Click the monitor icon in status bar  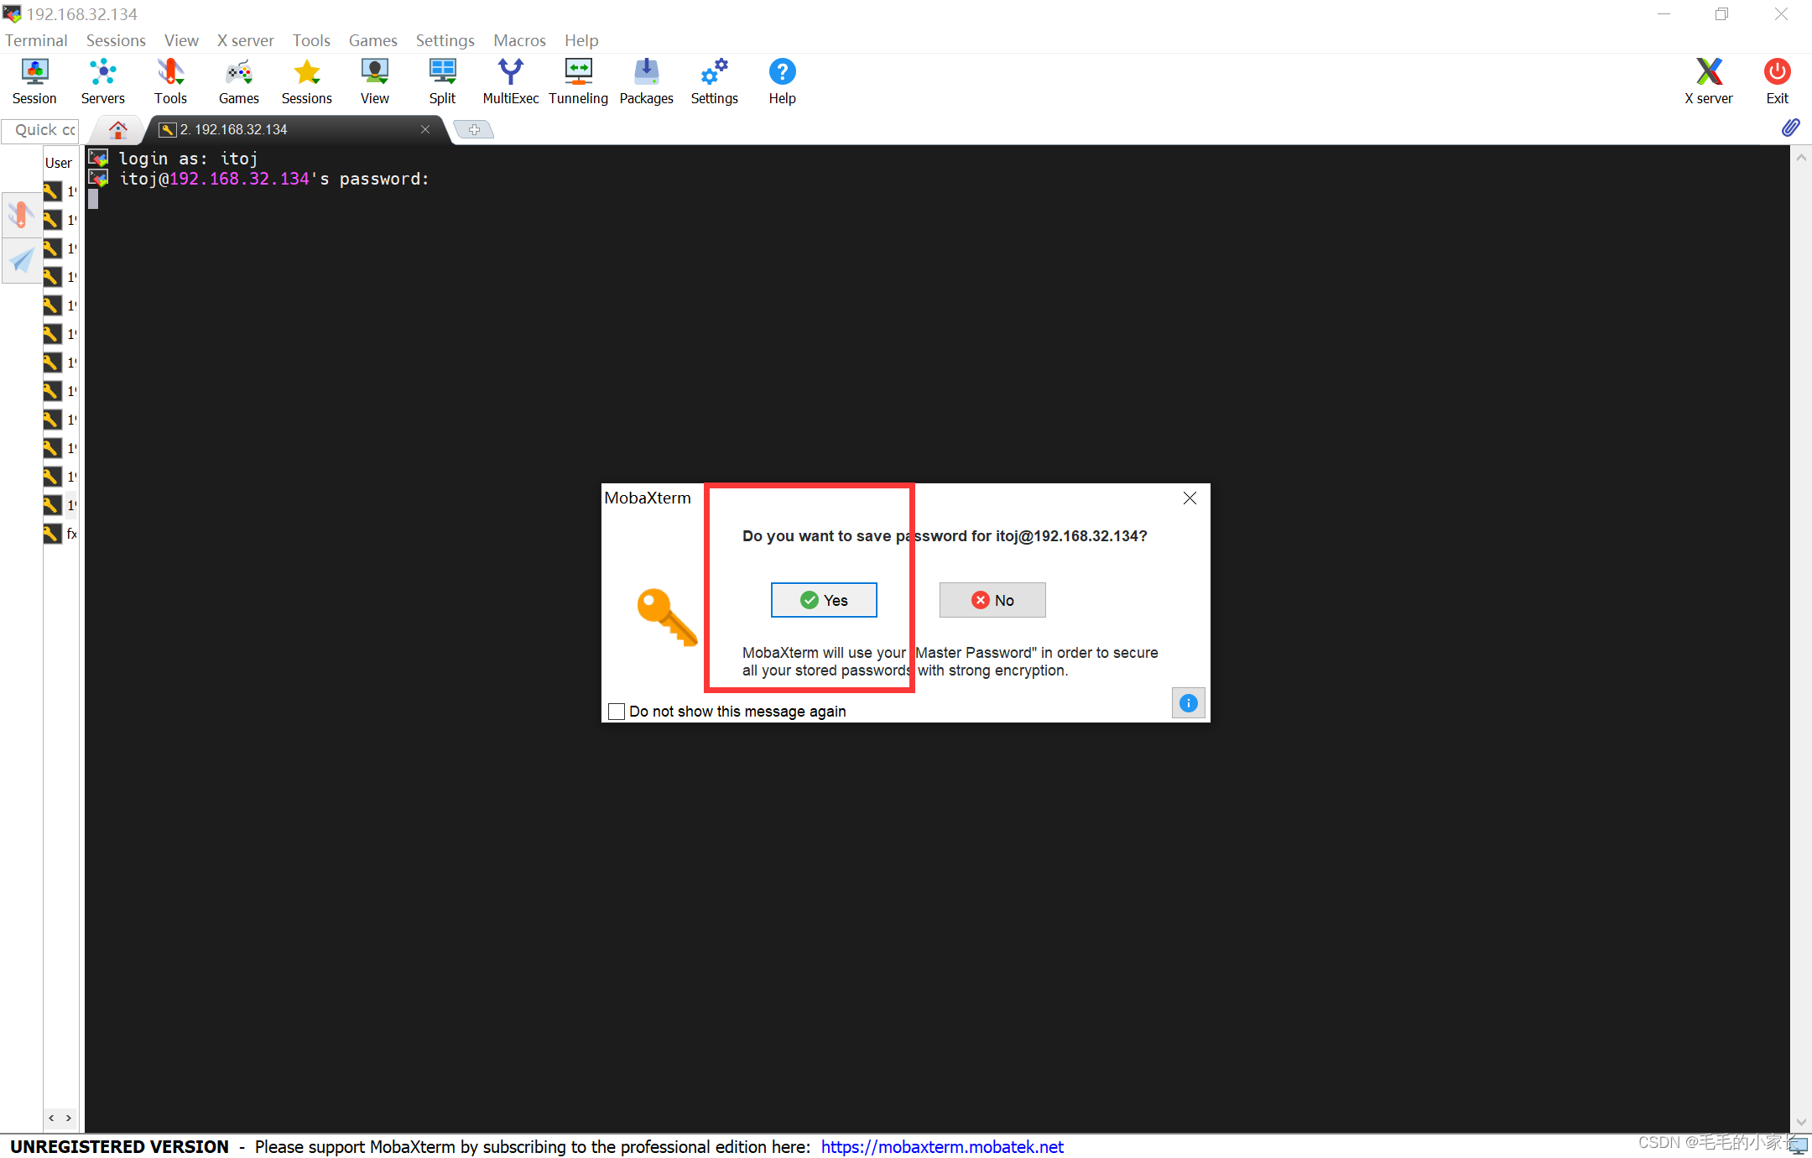(1798, 1145)
